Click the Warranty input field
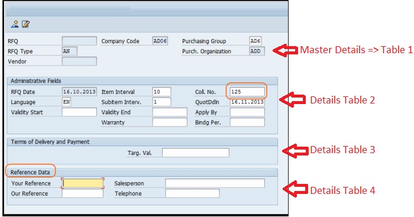Image resolution: width=414 pixels, height=217 pixels. point(170,122)
